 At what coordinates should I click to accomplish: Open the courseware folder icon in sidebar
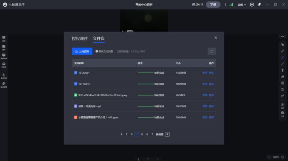tap(4, 48)
